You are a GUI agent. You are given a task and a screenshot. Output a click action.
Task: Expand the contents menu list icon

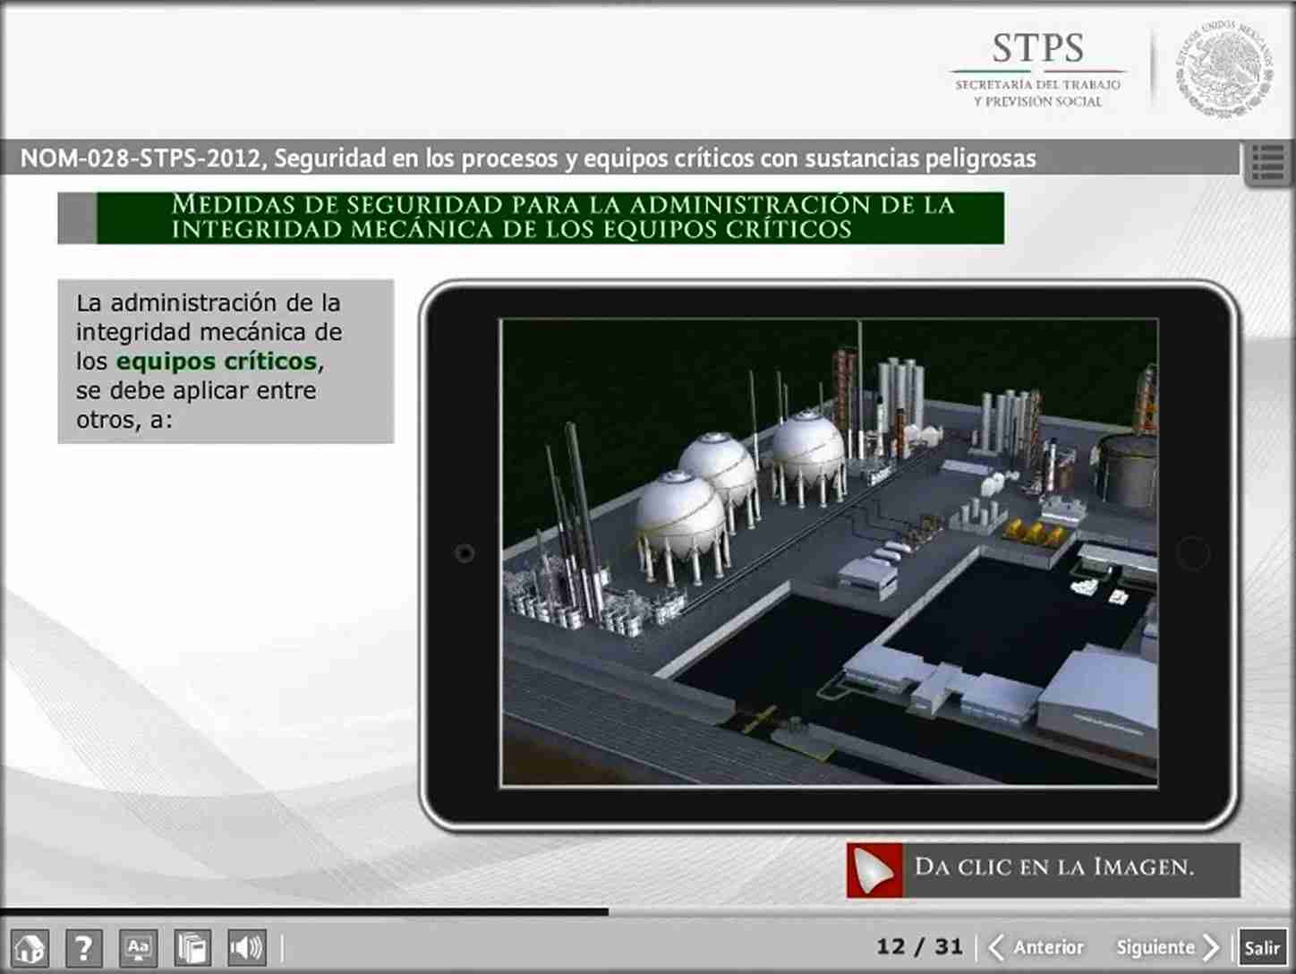coord(1267,163)
